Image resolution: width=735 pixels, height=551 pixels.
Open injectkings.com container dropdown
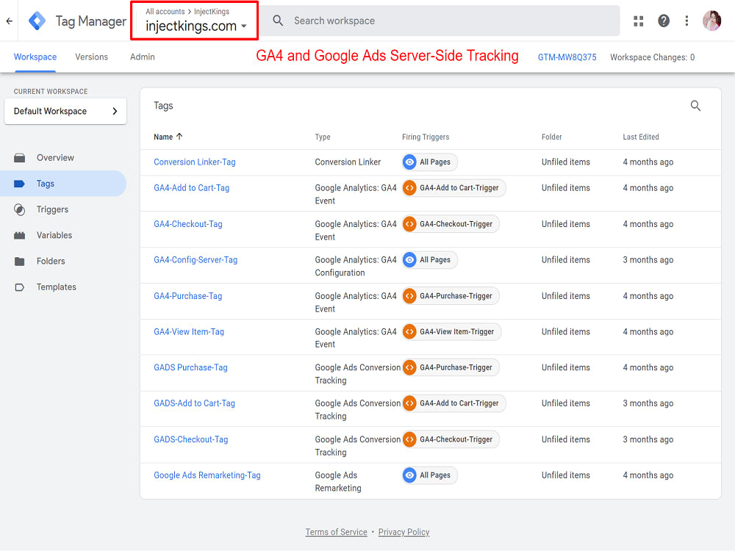196,26
